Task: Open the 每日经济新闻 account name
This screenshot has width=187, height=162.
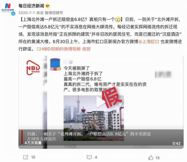Action: (x=31, y=6)
